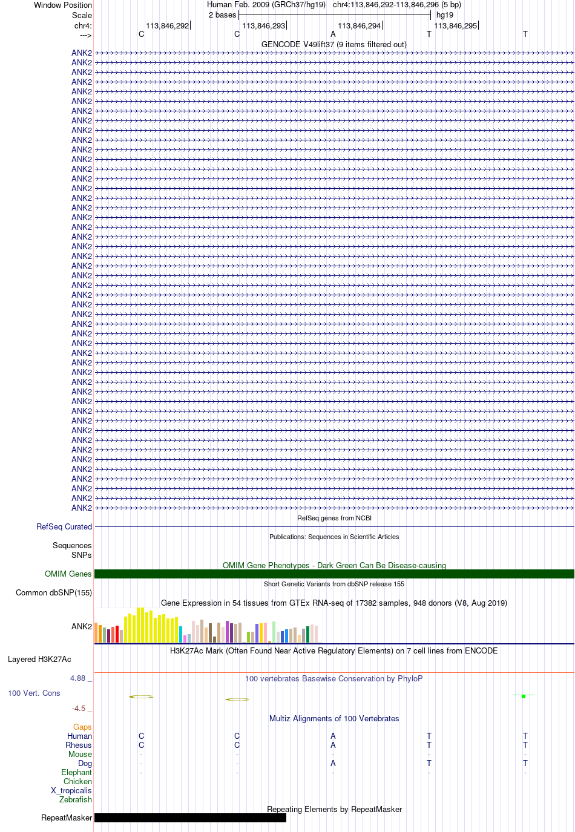The width and height of the screenshot is (575, 832).
Task: Click the Human Feb. 2009 (GRCh37/hg19) assembly text
Action: (x=266, y=4)
